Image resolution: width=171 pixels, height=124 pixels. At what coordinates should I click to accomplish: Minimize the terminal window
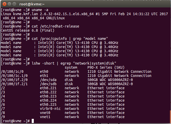click(9, 4)
